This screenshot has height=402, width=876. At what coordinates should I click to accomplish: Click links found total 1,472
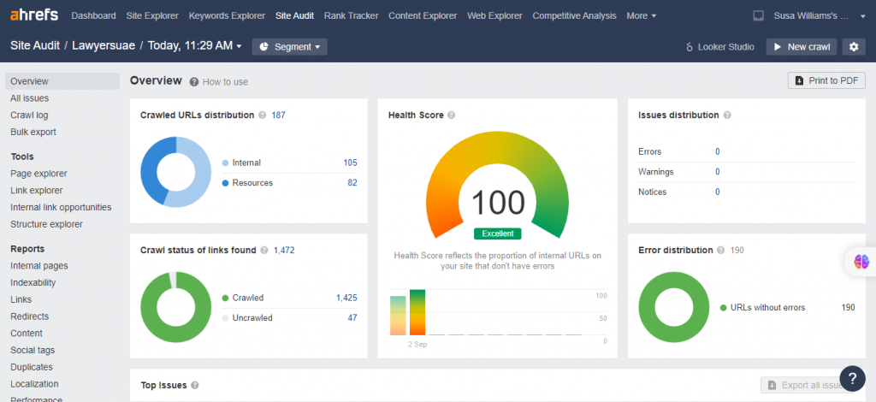tap(284, 250)
